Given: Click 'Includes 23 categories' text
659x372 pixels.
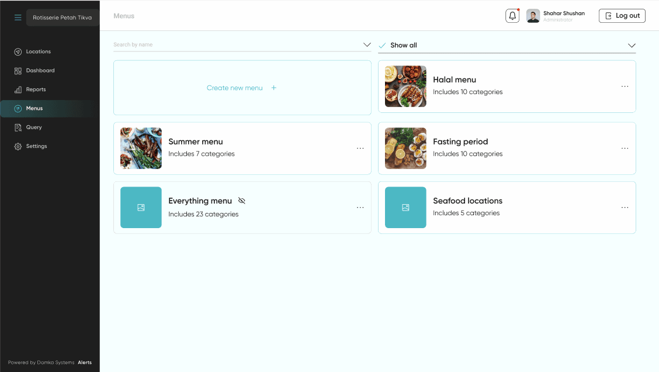Looking at the screenshot, I should click(x=203, y=213).
